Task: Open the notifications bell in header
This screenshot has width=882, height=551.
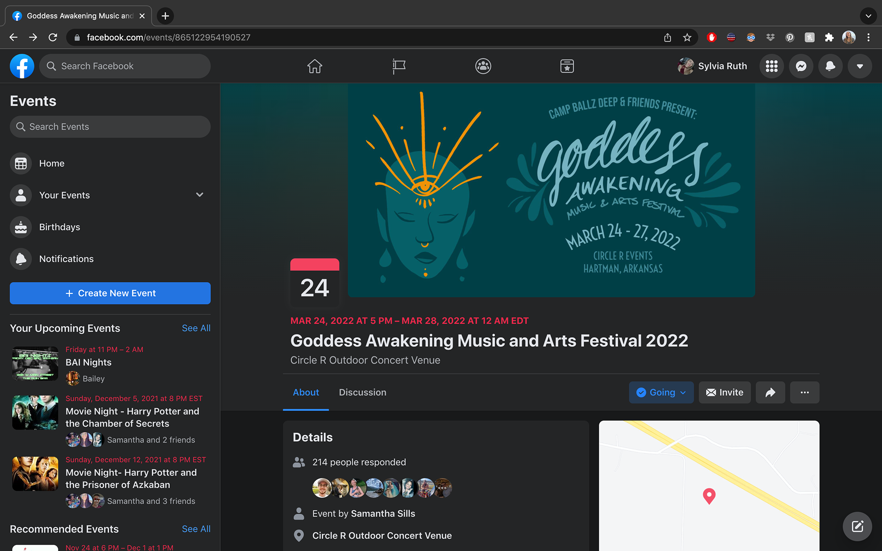Action: 831,66
